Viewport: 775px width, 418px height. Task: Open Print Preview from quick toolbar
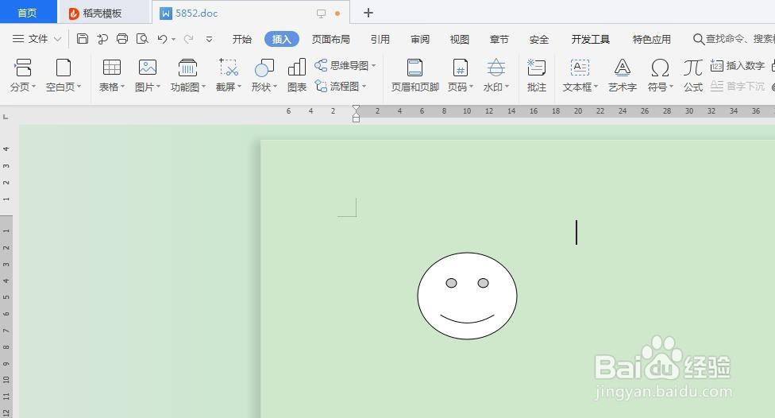pyautogui.click(x=142, y=39)
